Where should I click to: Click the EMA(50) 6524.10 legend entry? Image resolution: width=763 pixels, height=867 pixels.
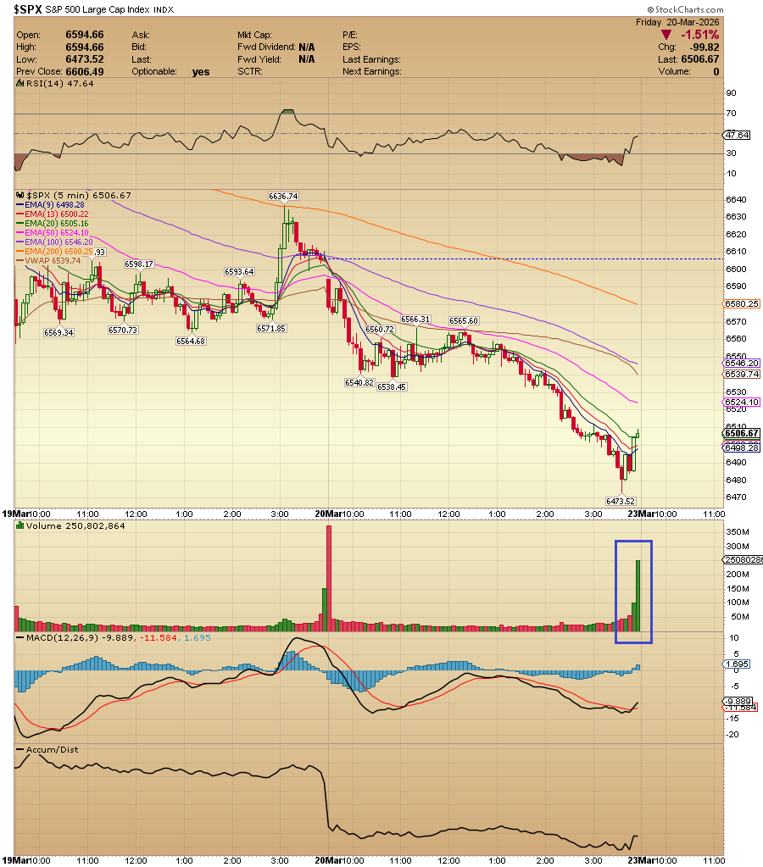(52, 233)
